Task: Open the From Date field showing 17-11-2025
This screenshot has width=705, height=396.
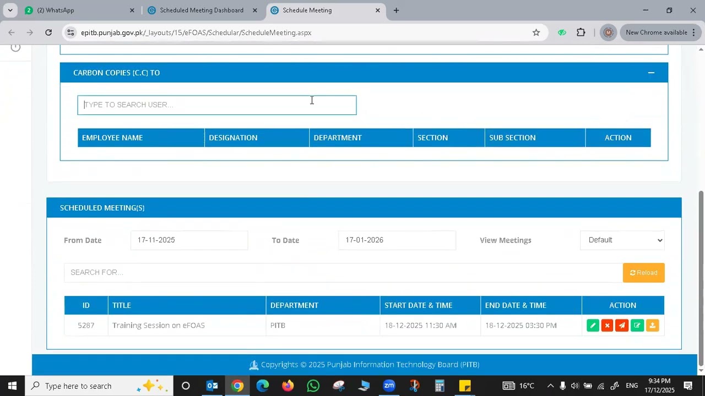Action: [x=189, y=240]
